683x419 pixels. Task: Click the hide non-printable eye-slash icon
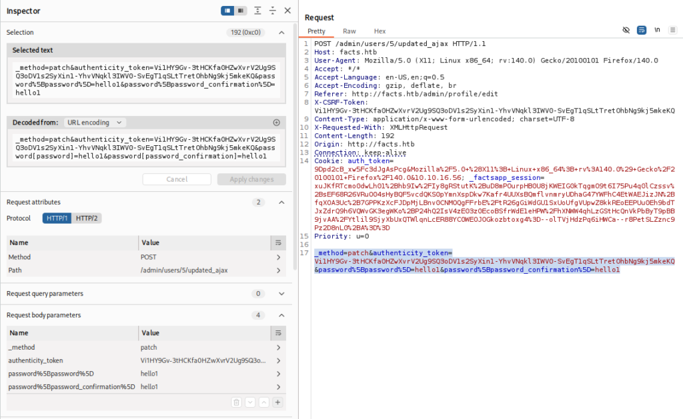click(x=626, y=30)
